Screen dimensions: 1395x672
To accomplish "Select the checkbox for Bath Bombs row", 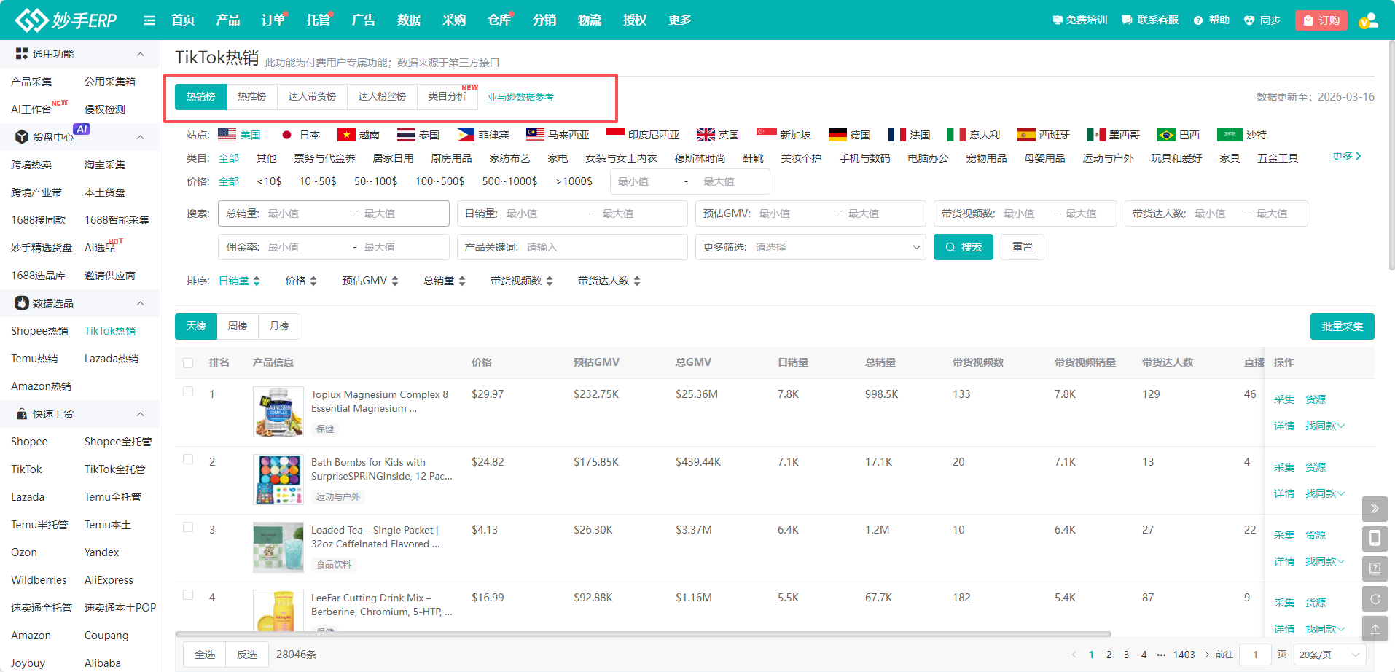I will 188,460.
